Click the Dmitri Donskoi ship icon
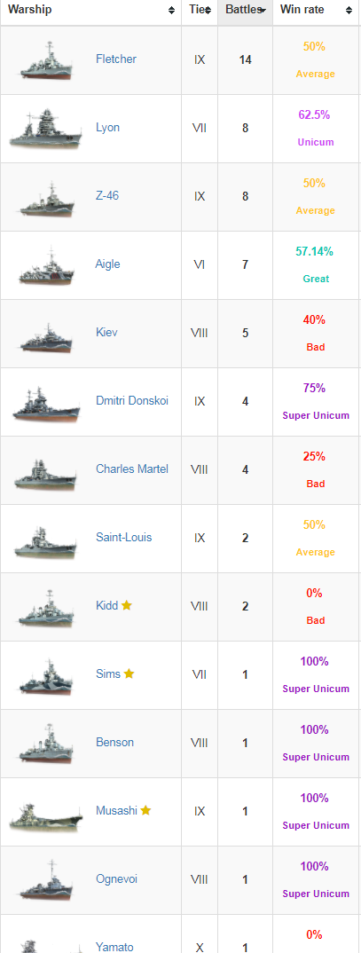Screen dimensions: 361x953 click(46, 402)
